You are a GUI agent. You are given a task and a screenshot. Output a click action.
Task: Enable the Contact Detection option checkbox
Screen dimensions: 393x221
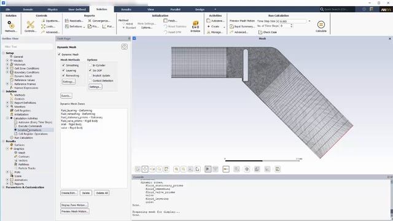point(90,80)
